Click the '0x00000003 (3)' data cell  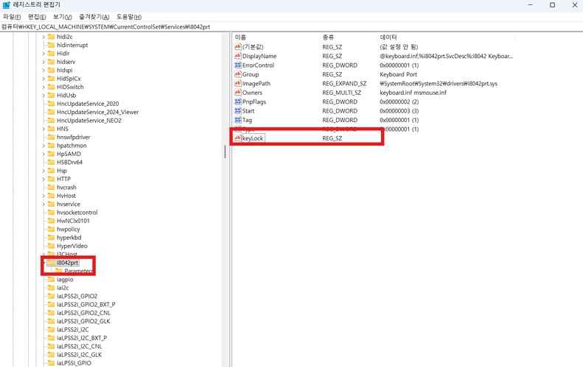(399, 110)
